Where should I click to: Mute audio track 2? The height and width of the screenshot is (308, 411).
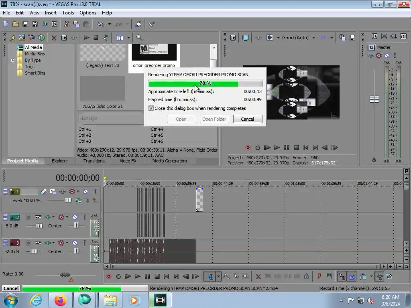(x=75, y=217)
